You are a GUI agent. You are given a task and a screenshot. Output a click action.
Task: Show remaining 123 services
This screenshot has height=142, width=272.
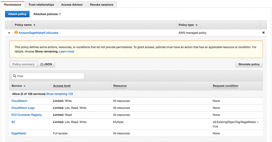point(60,94)
